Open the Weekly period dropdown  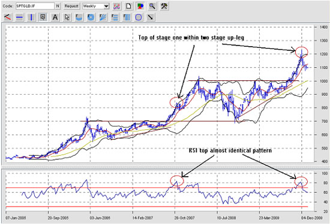point(96,6)
